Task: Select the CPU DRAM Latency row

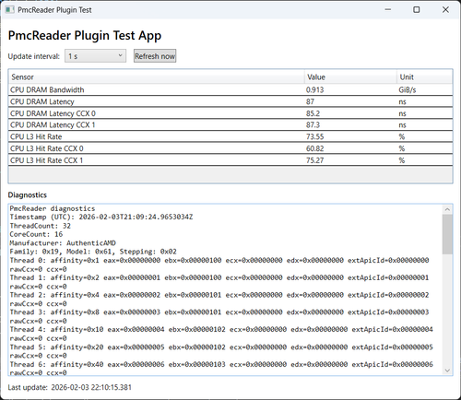Action: point(230,101)
